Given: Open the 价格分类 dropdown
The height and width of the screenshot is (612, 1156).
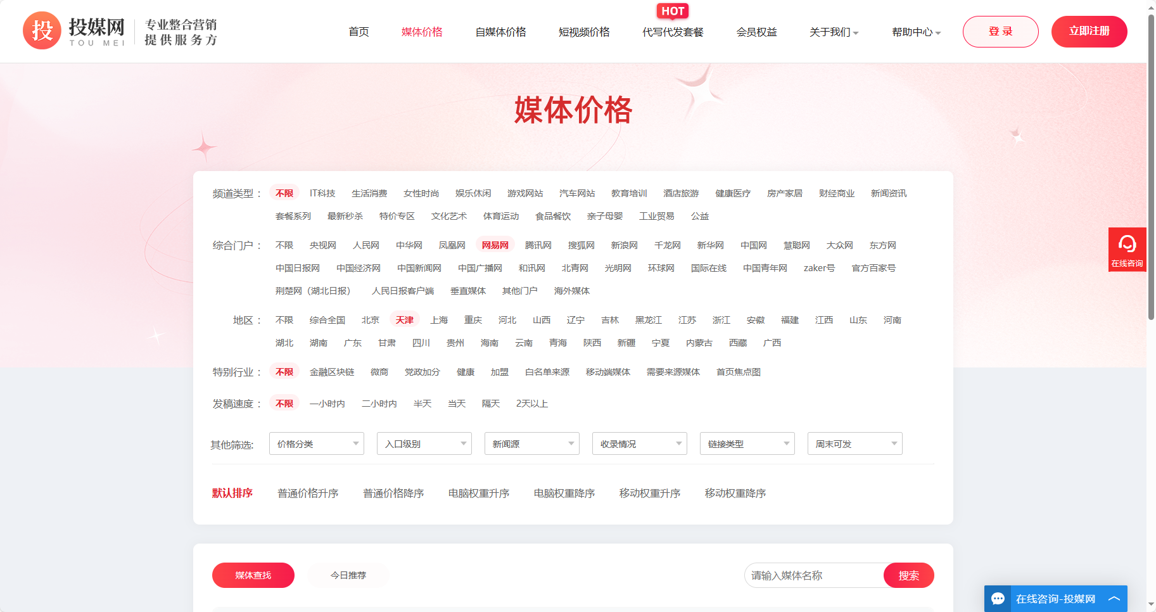Looking at the screenshot, I should click(x=316, y=443).
